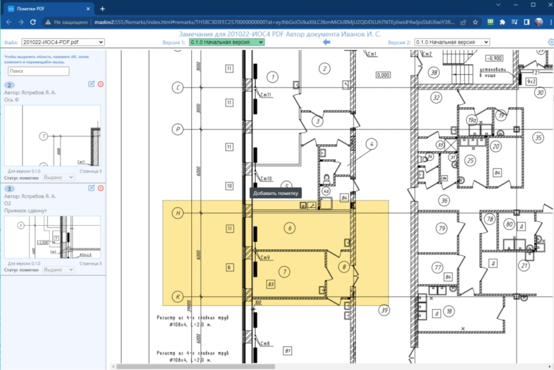This screenshot has width=554, height=370.
Task: Open the browser extensions puzzle icon
Action: pos(502,22)
